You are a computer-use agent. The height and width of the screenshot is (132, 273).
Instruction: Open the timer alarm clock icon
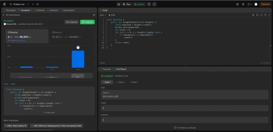point(149,4)
